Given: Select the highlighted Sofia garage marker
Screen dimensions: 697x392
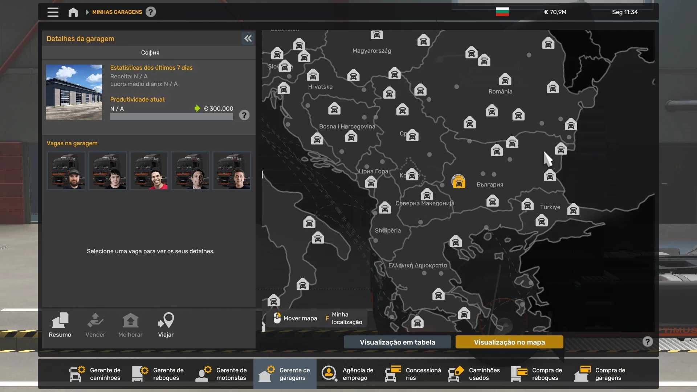Looking at the screenshot, I should coord(458,182).
